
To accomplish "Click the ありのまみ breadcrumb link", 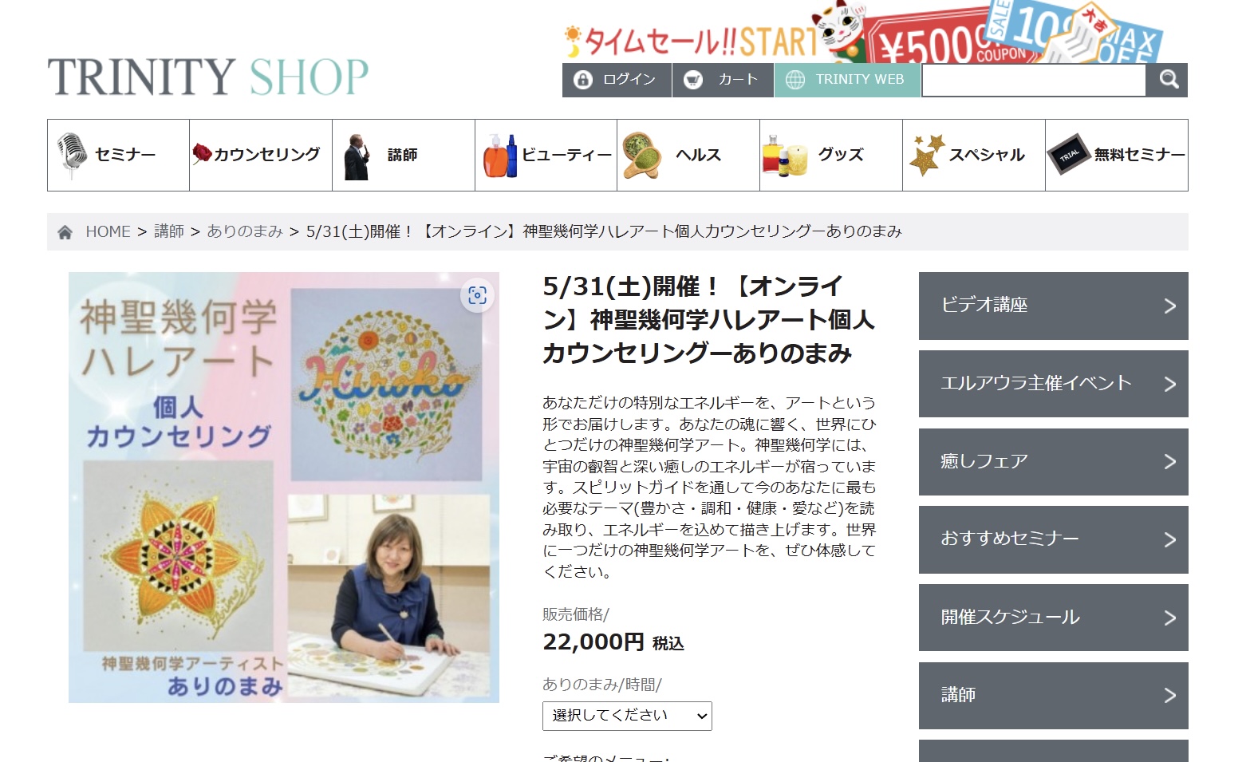I will click(245, 231).
